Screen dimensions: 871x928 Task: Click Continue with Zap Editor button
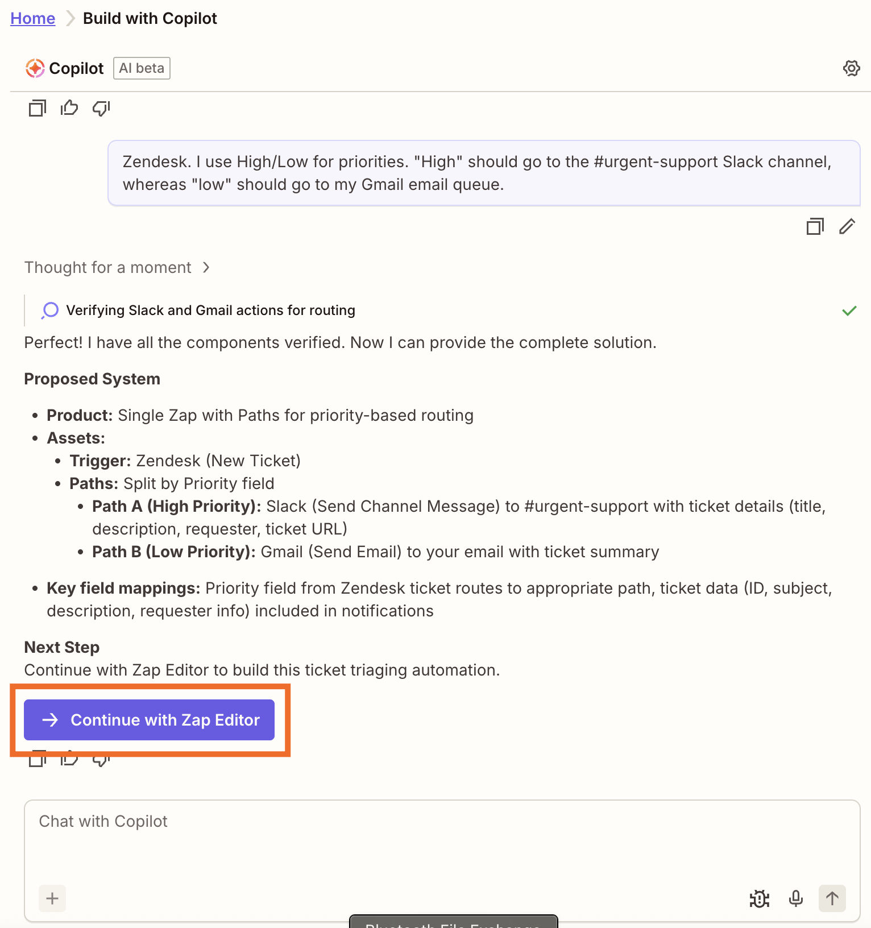point(149,720)
